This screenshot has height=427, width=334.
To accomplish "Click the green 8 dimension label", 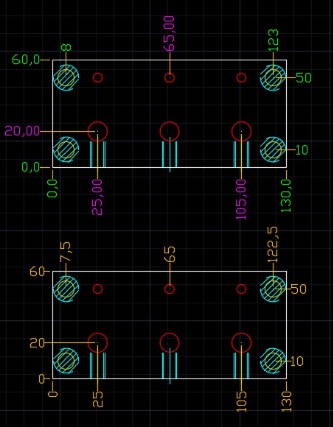I will point(66,48).
